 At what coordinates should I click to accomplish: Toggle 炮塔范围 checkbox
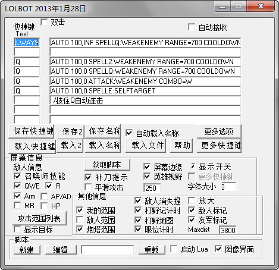(80, 230)
